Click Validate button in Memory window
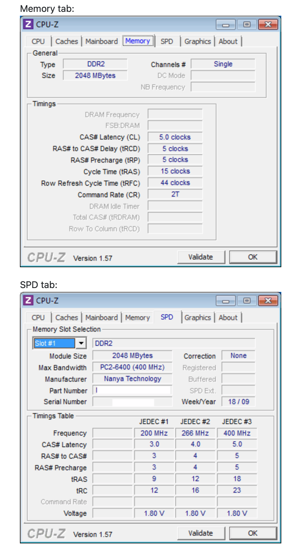This screenshot has width=298, height=553. [201, 257]
